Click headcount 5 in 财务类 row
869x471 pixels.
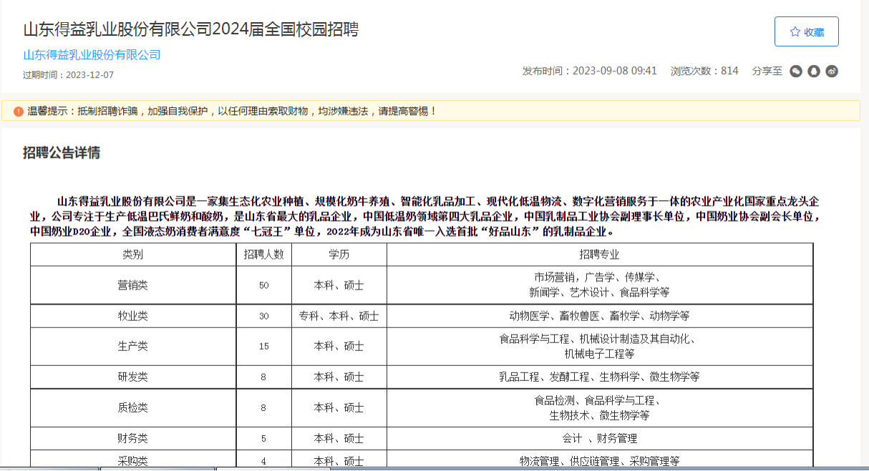(x=263, y=438)
